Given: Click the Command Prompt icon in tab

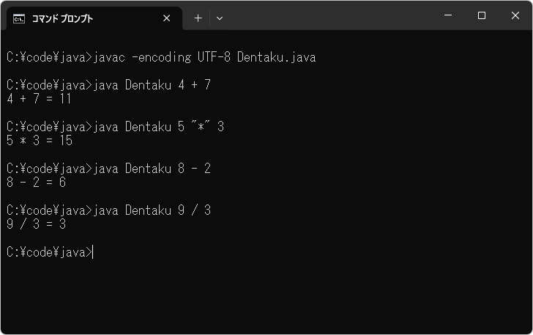Looking at the screenshot, I should coord(19,18).
